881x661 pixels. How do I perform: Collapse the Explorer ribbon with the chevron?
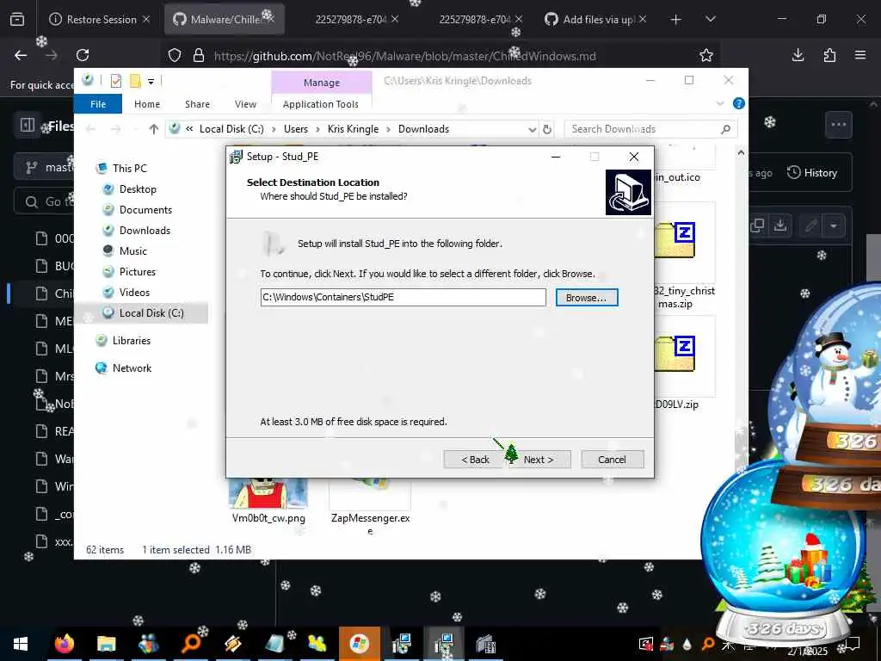(720, 103)
